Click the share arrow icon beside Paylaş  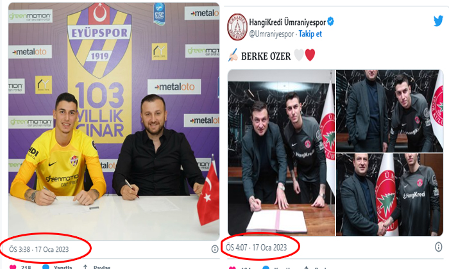[85, 267]
